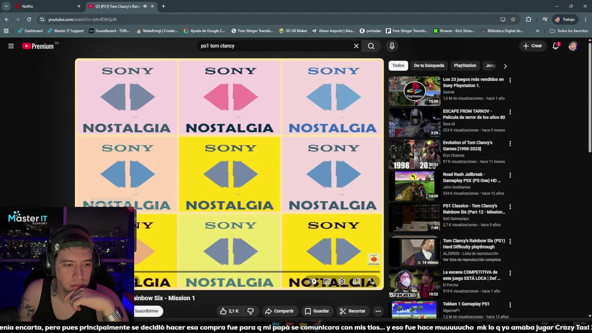Reload the current page
This screenshot has width=592, height=333.
29,19
